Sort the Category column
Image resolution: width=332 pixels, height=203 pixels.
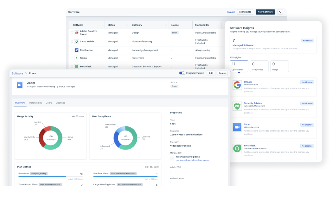click(166, 25)
